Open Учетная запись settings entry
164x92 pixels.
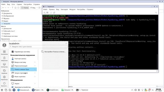(20, 59)
